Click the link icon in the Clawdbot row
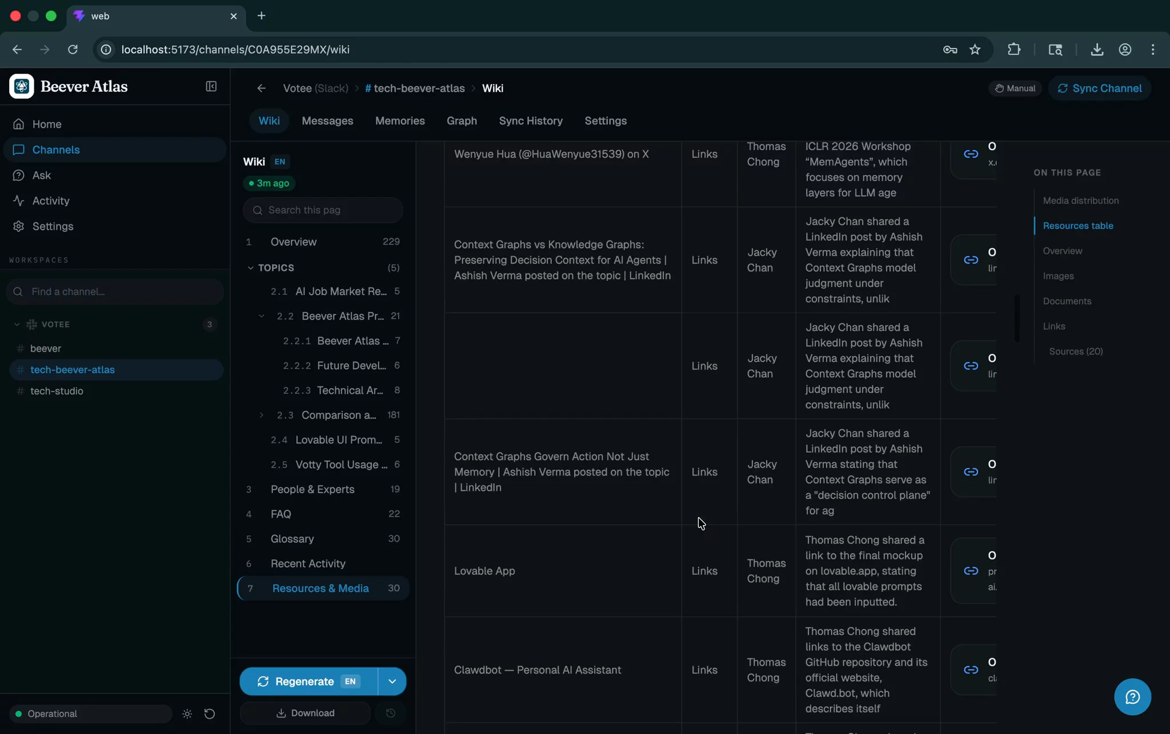Image resolution: width=1170 pixels, height=734 pixels. pyautogui.click(x=971, y=670)
